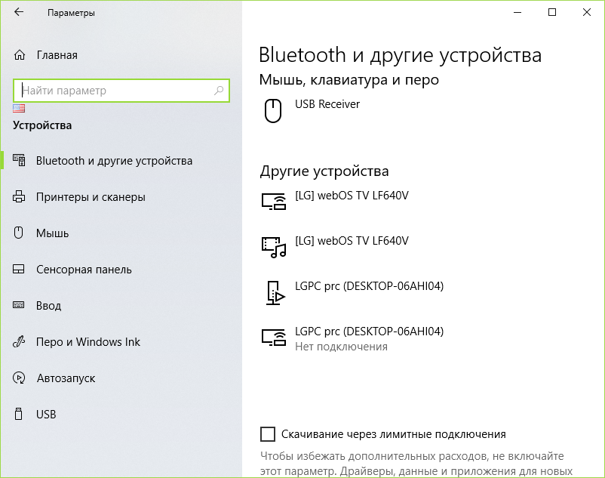Click the Bluetooth devices sidebar icon
Viewport: 605px width, 478px height.
19,160
